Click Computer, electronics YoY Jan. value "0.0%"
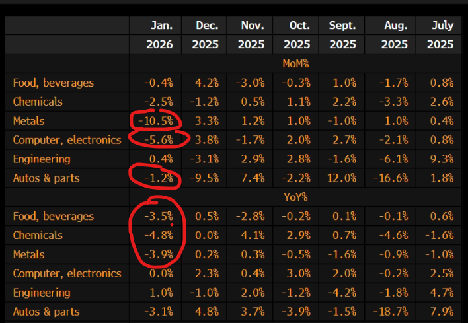Image resolution: width=468 pixels, height=323 pixels. 161,273
